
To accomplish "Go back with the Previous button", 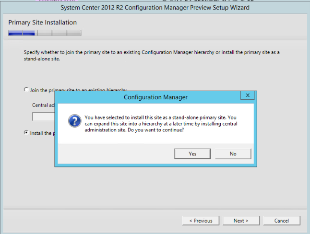I will point(201,221).
